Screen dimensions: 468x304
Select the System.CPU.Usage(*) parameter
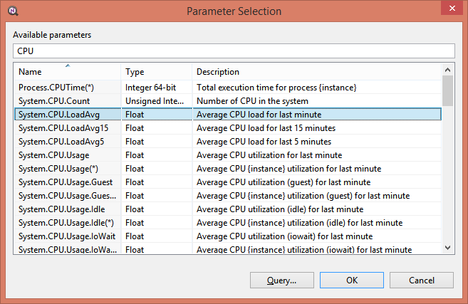click(227, 169)
